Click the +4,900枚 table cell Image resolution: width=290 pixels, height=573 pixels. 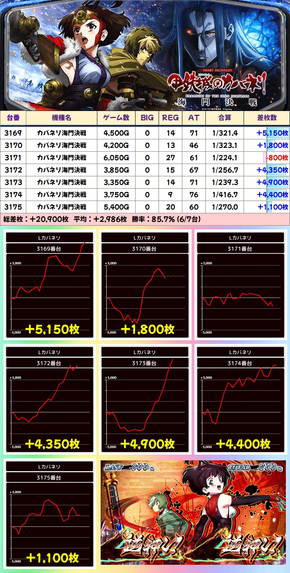267,182
